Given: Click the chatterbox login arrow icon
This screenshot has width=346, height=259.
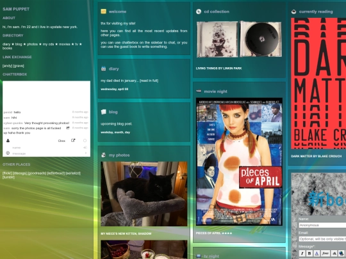Looking at the screenshot, I should click(x=85, y=148).
